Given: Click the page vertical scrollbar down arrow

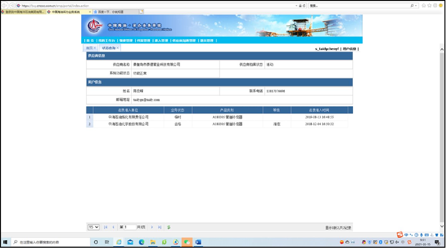Looking at the screenshot, I should (x=442, y=226).
